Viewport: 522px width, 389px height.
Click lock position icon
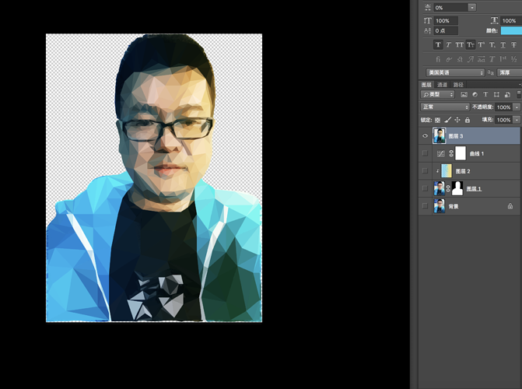click(457, 120)
